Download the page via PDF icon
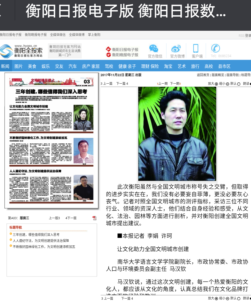 (94, 218)
